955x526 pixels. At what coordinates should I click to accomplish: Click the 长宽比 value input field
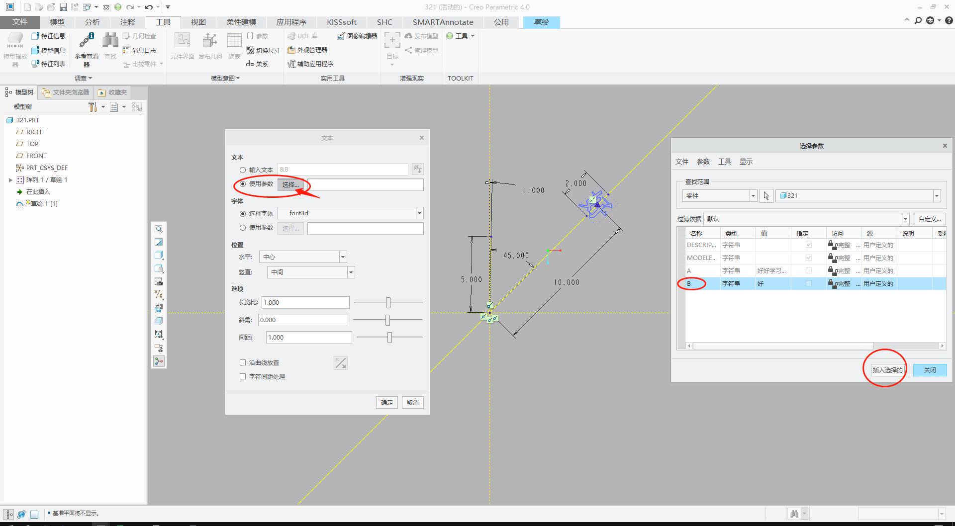click(x=305, y=302)
